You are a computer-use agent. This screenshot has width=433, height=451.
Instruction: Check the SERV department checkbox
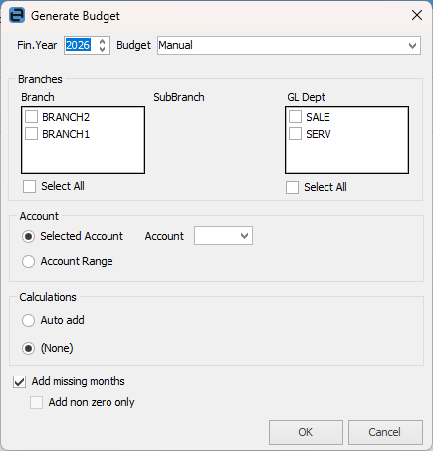[295, 134]
